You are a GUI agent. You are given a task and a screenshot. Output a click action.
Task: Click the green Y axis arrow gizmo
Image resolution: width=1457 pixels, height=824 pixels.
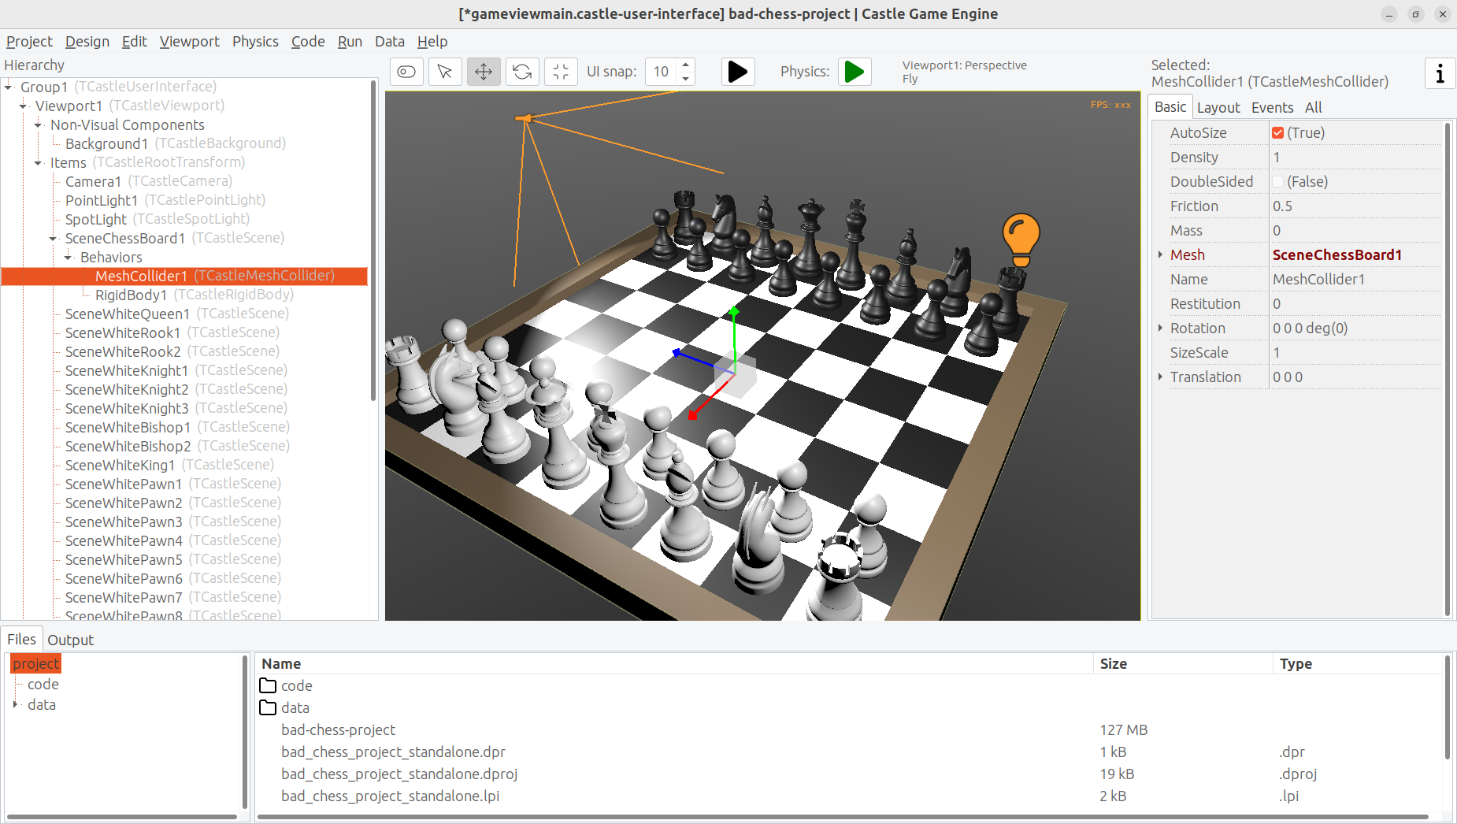pos(734,314)
